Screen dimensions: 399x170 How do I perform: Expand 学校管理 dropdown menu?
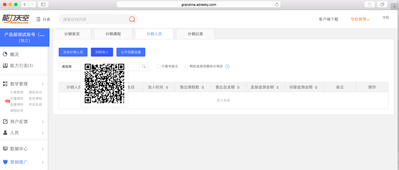point(360,19)
